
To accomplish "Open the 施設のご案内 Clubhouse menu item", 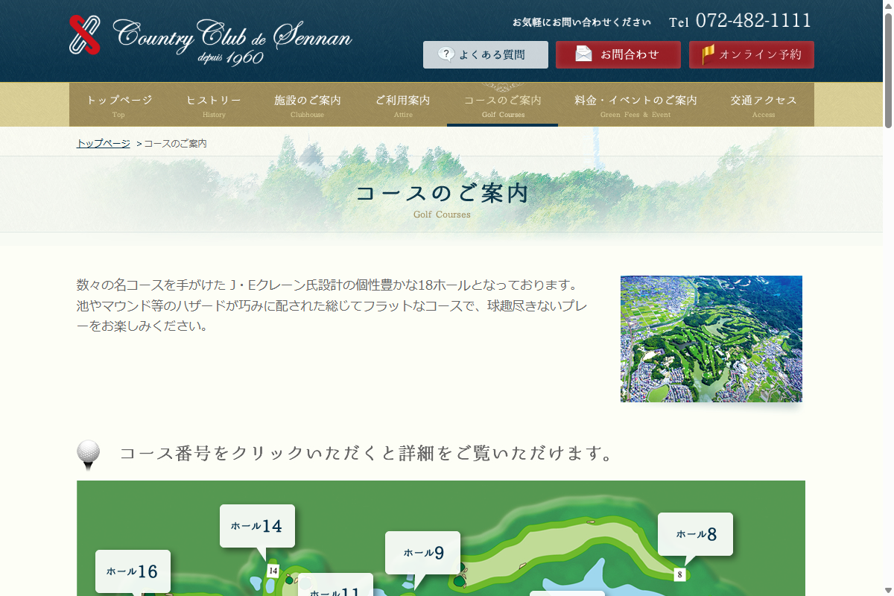I will click(x=308, y=104).
